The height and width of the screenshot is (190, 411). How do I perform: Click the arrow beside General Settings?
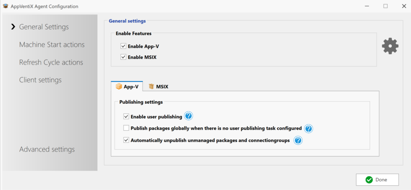pos(13,27)
